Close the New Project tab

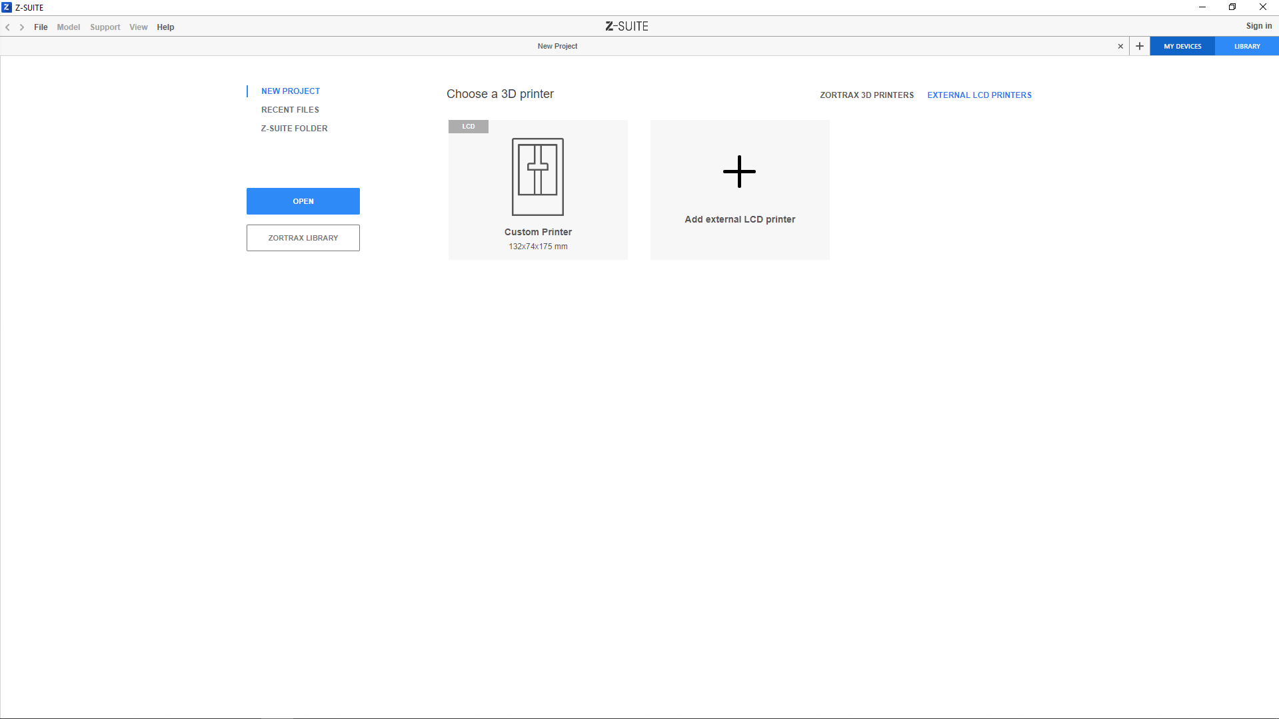1120,47
